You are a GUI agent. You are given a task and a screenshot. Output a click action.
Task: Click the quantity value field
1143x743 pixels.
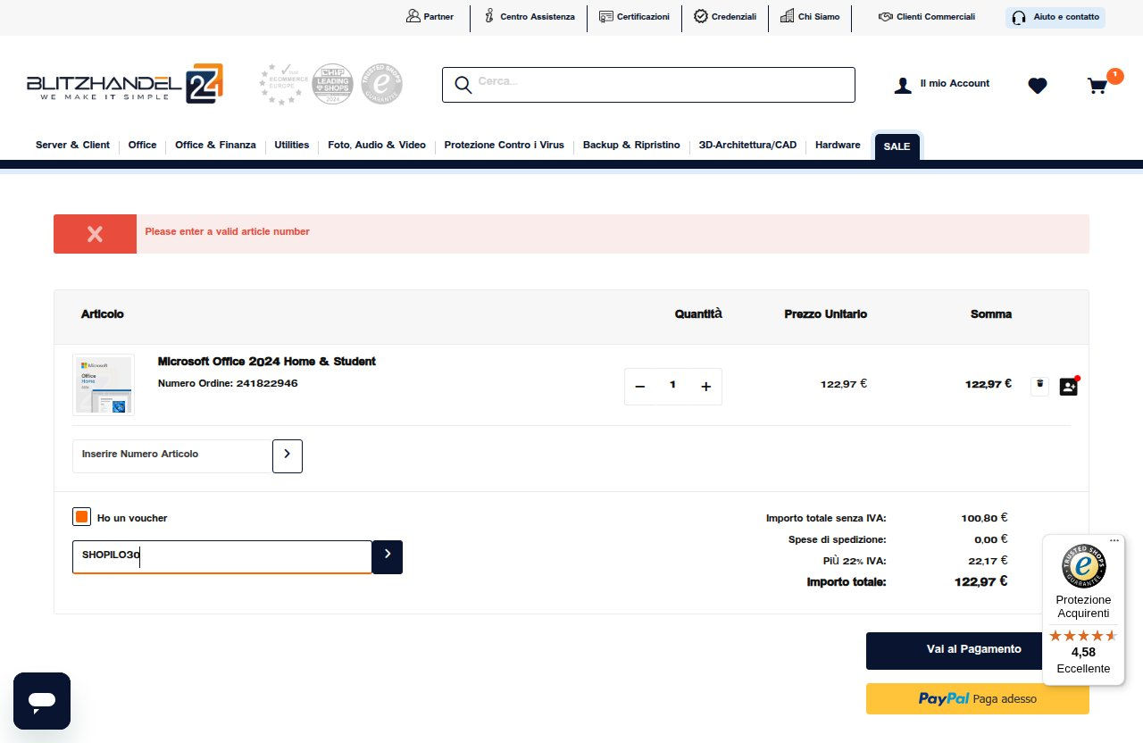pyautogui.click(x=672, y=386)
